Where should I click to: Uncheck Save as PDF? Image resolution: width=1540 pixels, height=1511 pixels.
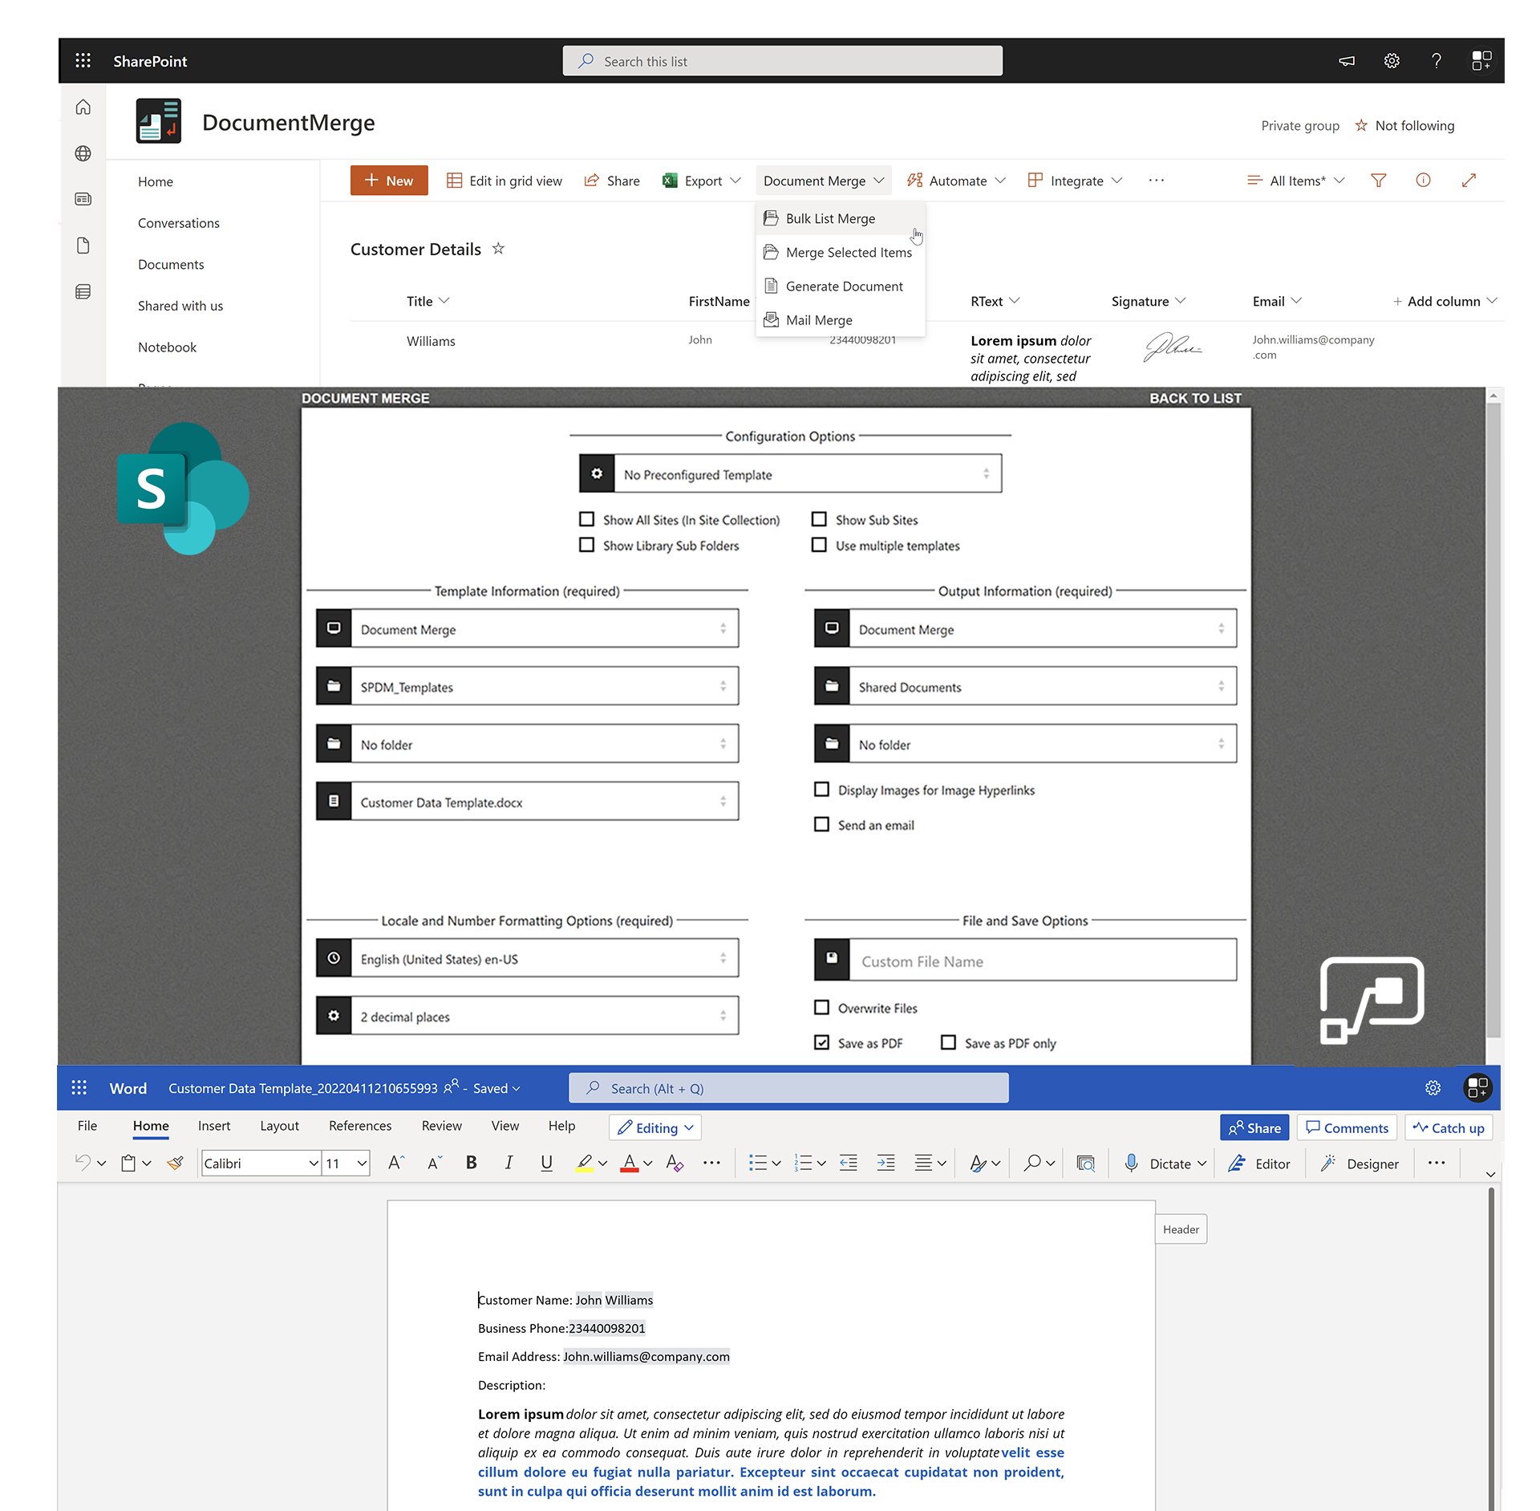click(821, 1042)
